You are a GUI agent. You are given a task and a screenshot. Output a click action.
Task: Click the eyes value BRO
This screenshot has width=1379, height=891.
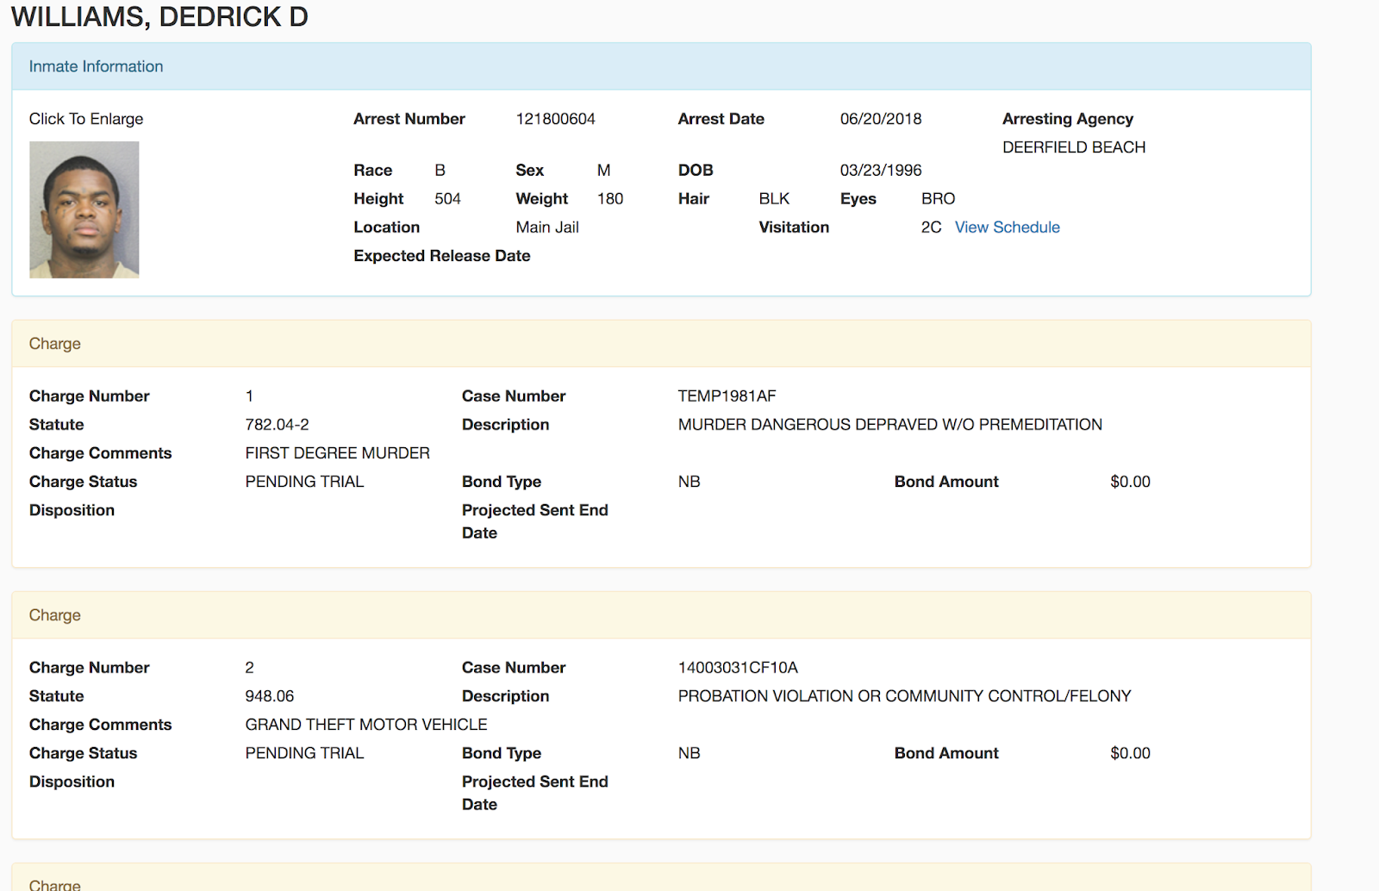[x=938, y=199]
